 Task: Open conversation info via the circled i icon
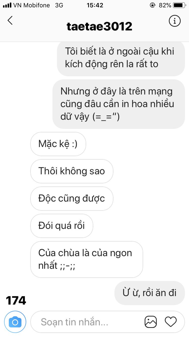pyautogui.click(x=175, y=21)
